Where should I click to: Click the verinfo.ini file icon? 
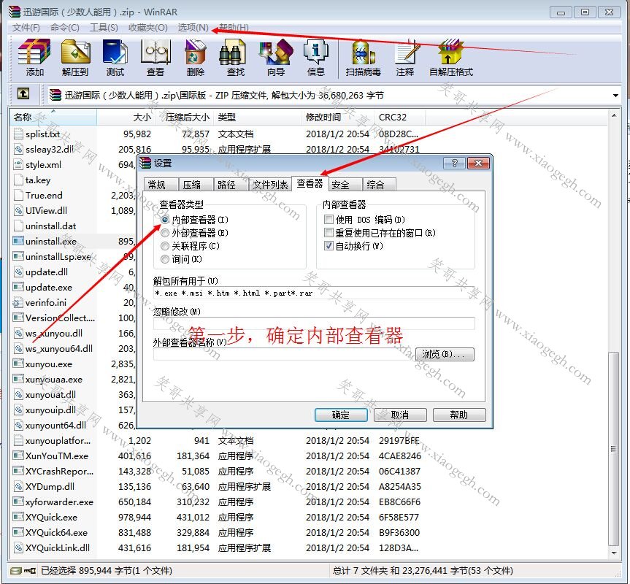click(x=18, y=302)
